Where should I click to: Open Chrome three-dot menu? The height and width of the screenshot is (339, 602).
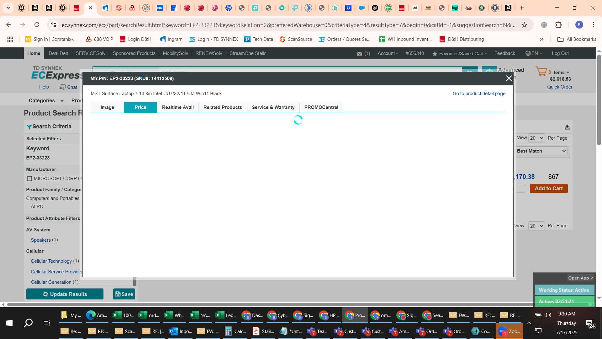click(593, 25)
